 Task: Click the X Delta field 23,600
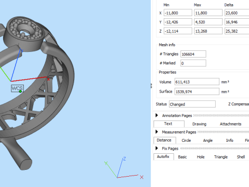tap(237, 13)
